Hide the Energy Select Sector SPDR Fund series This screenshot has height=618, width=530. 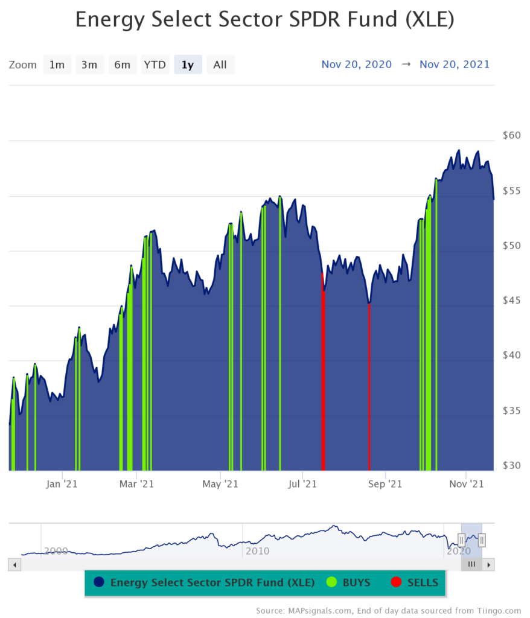pyautogui.click(x=212, y=582)
